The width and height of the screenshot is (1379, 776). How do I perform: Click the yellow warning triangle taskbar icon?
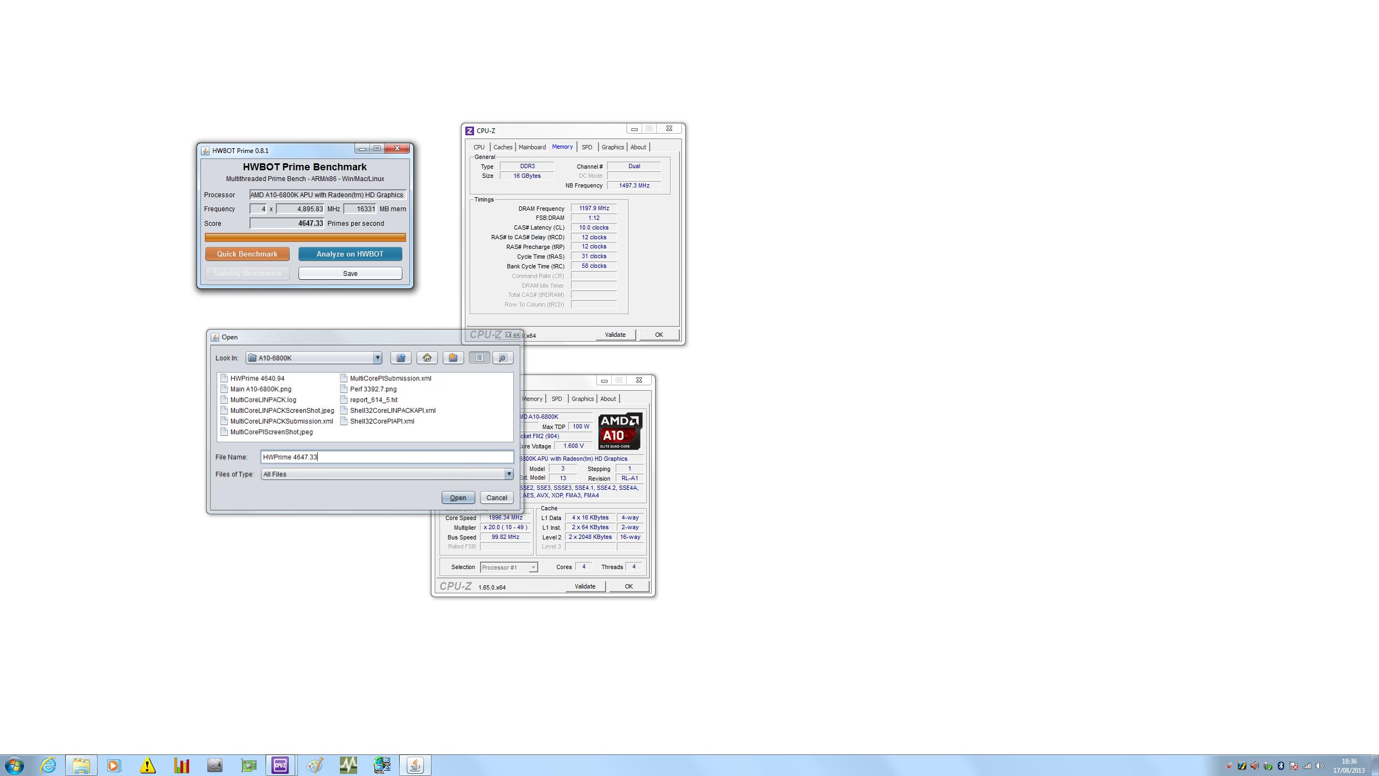click(x=148, y=765)
